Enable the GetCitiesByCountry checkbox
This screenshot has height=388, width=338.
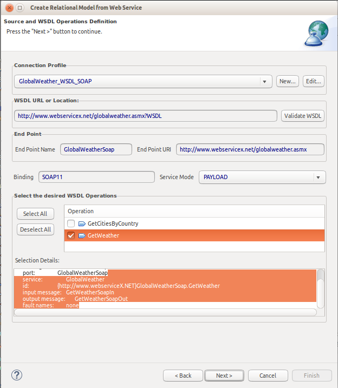pyautogui.click(x=71, y=223)
